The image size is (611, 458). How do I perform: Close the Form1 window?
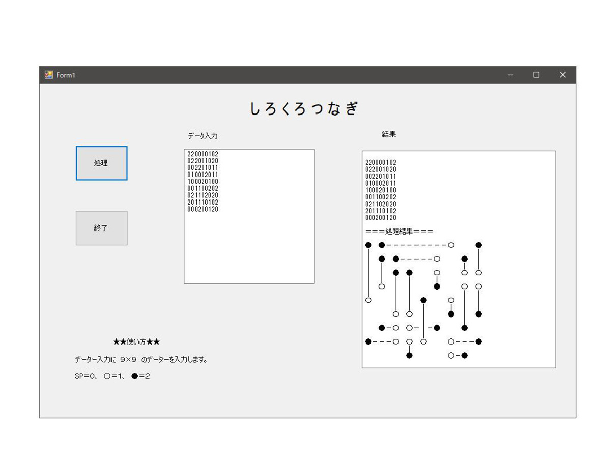coord(563,75)
